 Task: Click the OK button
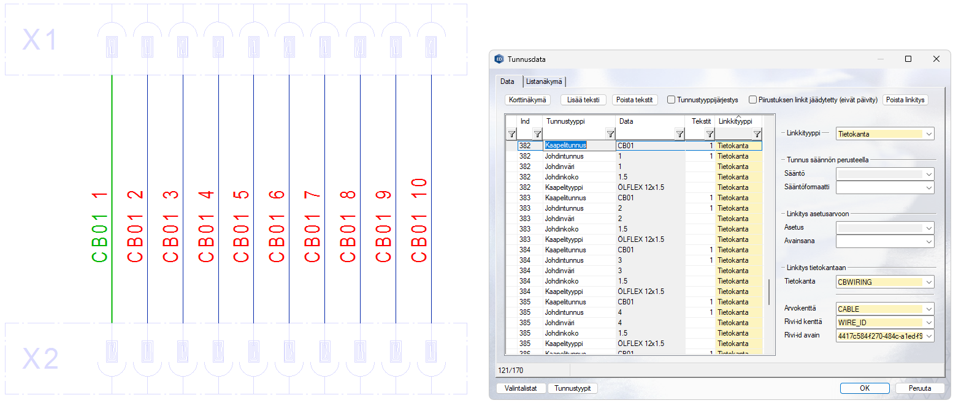865,388
